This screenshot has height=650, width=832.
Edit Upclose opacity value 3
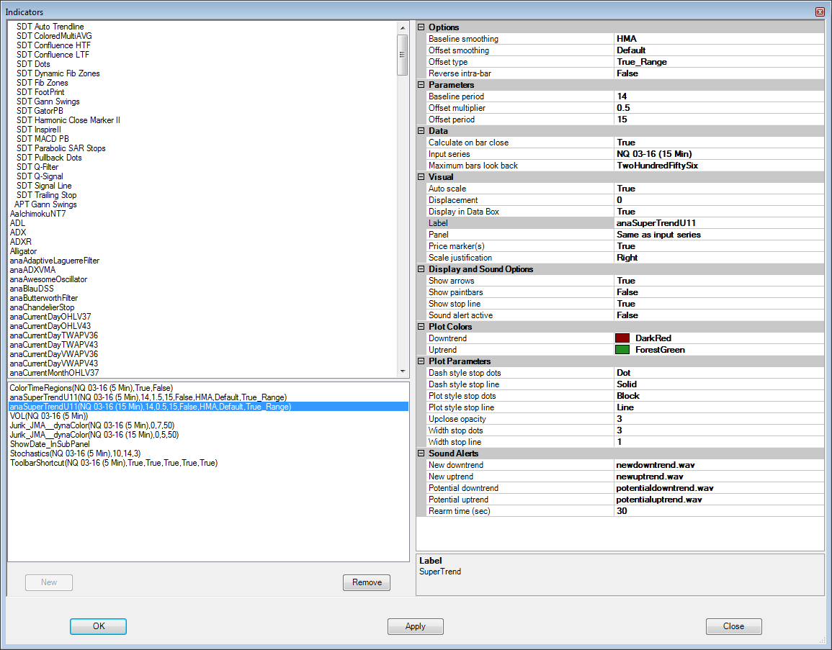coord(719,419)
